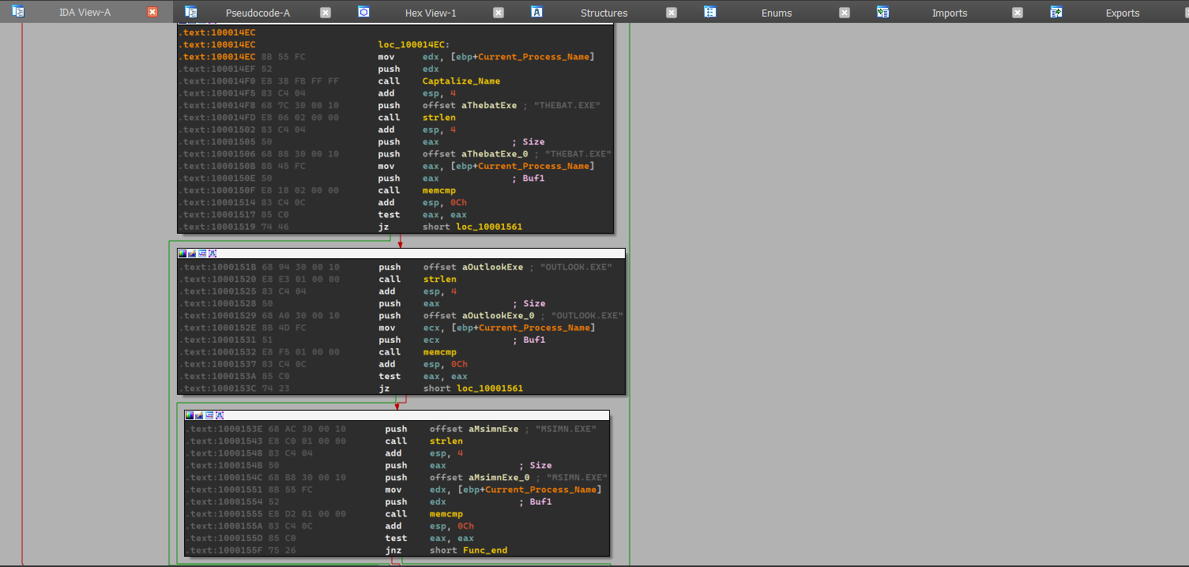Close the Hex View-1 tab
The height and width of the screenshot is (567, 1189).
[x=498, y=13]
